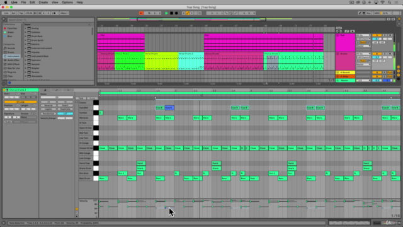Expand the Electric instrument folder
Image resolution: width=403 pixels, height=227 pixels.
[x=25, y=44]
